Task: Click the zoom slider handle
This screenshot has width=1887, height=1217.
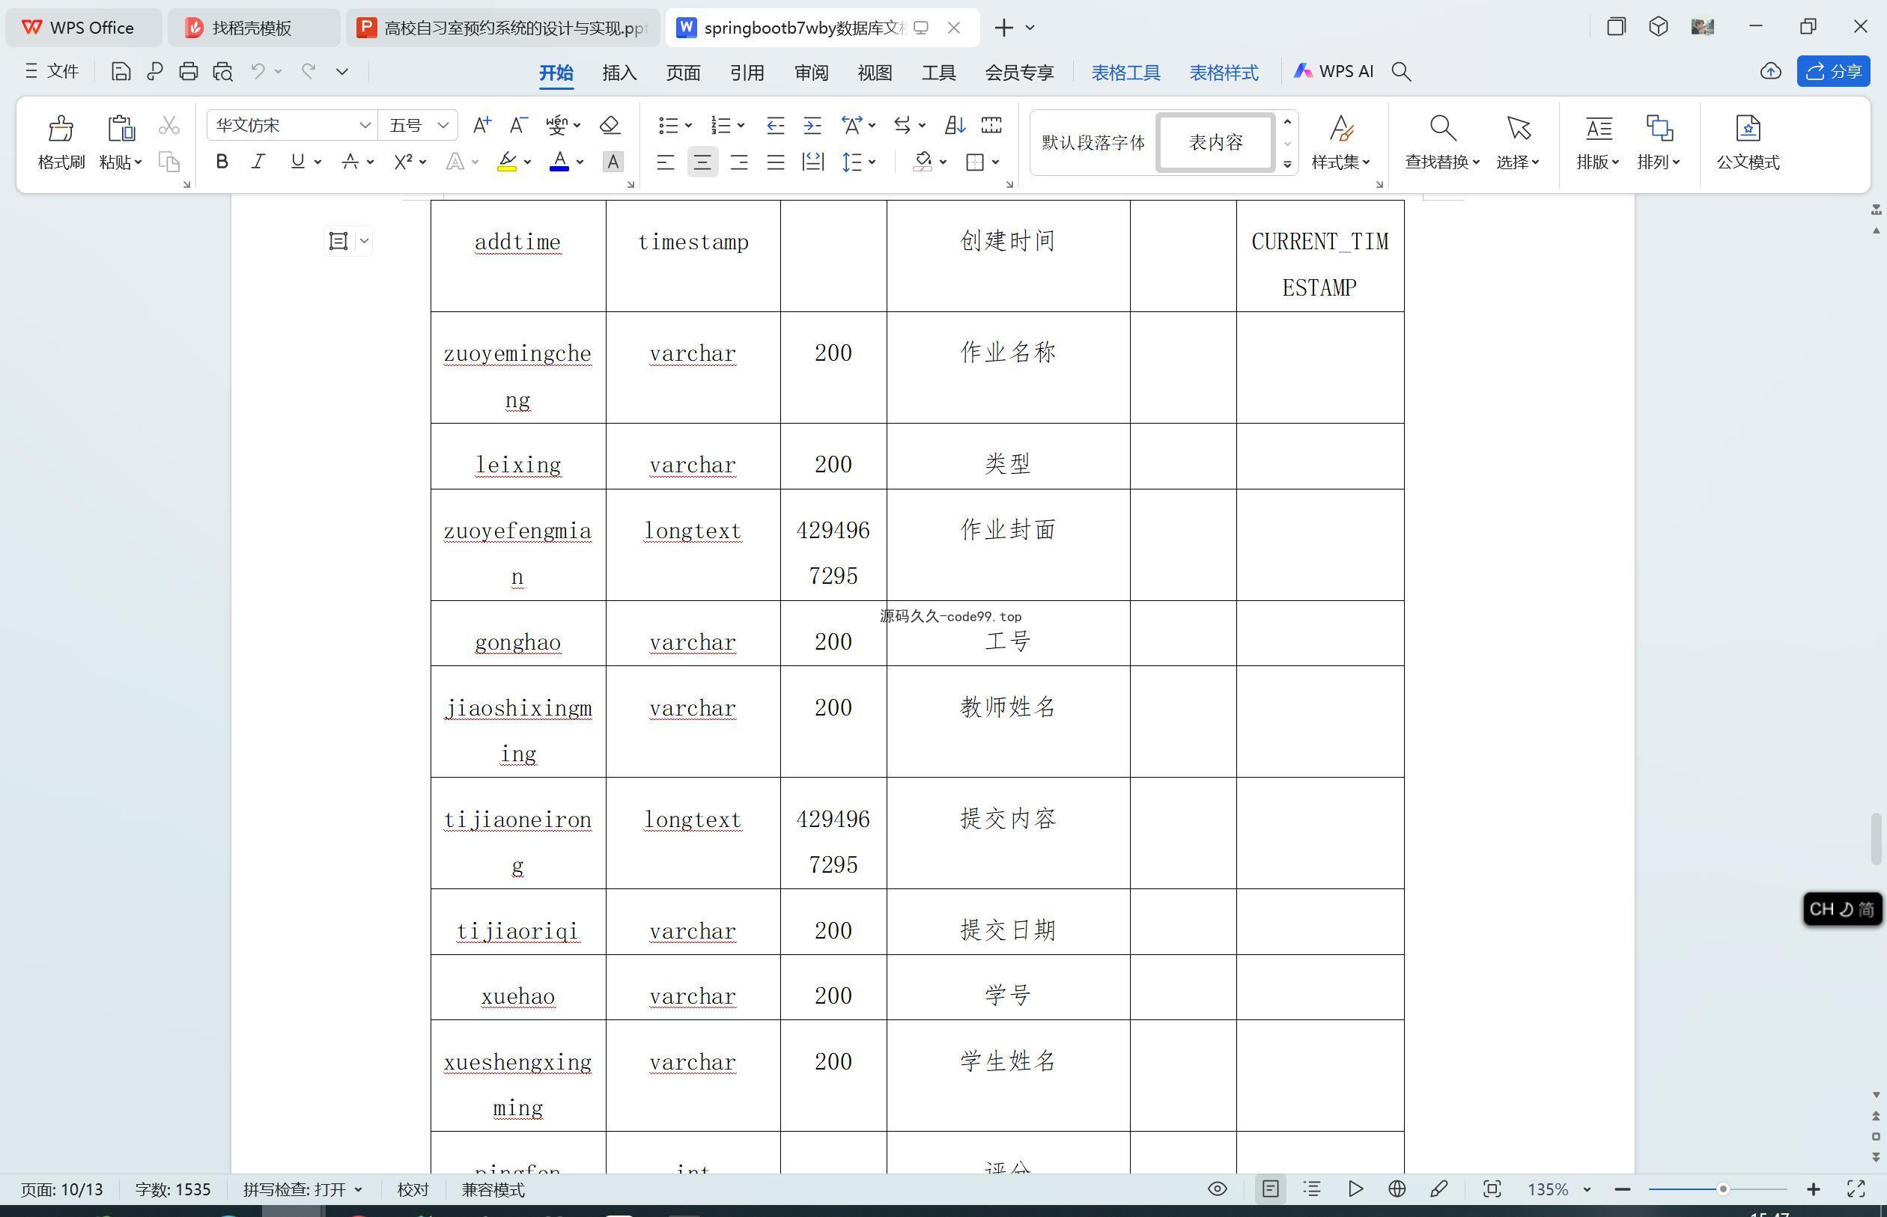Action: click(x=1722, y=1189)
